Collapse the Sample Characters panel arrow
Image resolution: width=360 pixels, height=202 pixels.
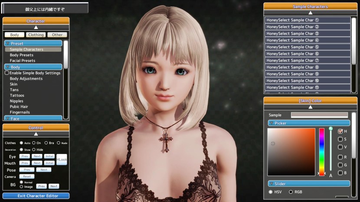click(310, 13)
